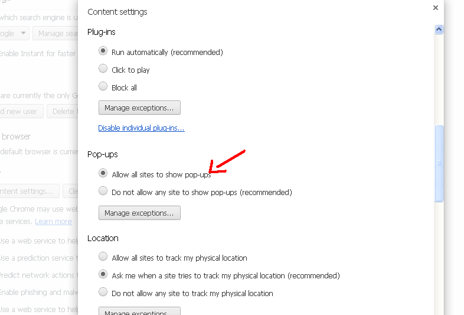Select Ask me when a site tracks location
The width and height of the screenshot is (464, 315).
click(103, 275)
